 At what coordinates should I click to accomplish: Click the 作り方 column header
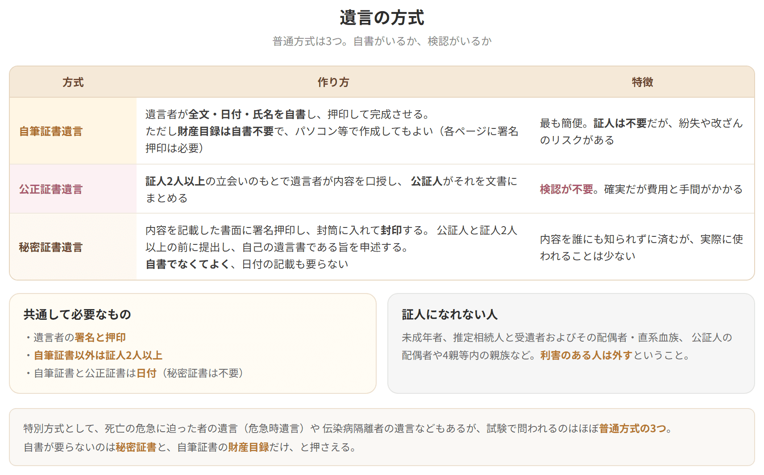333,82
